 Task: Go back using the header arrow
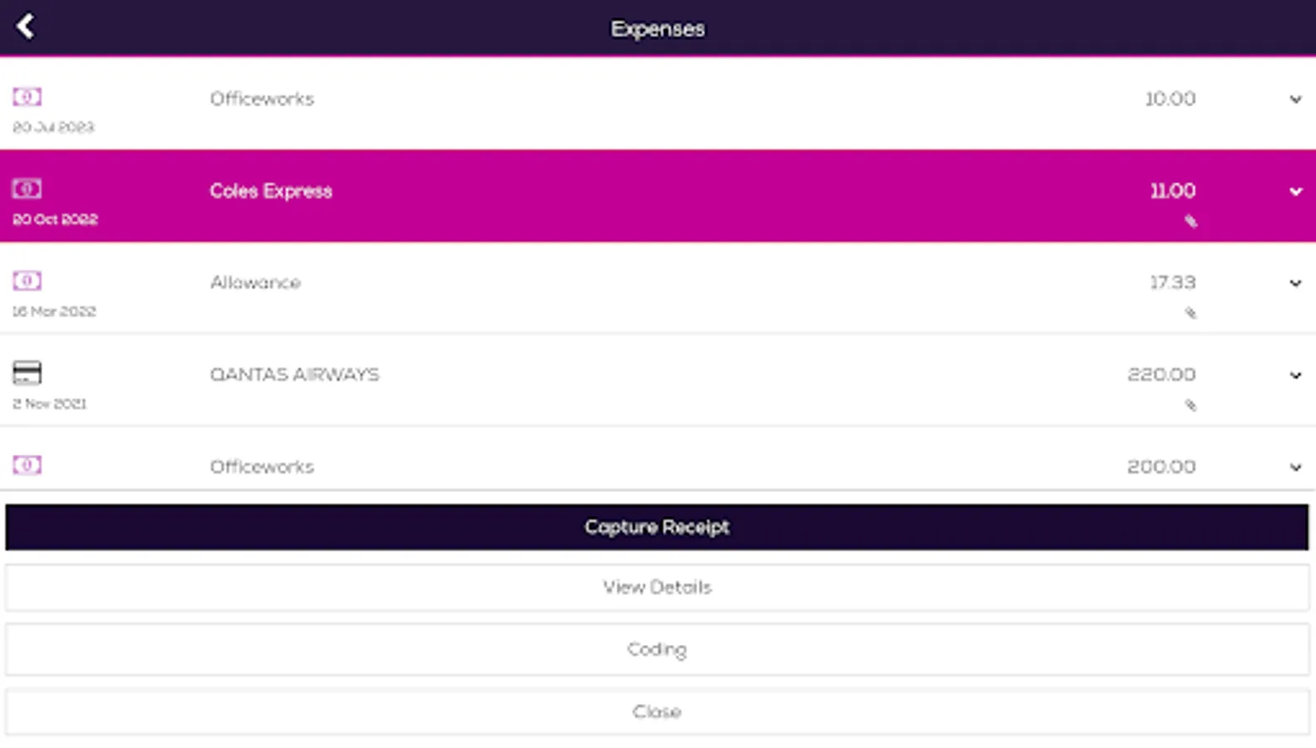coord(26,27)
